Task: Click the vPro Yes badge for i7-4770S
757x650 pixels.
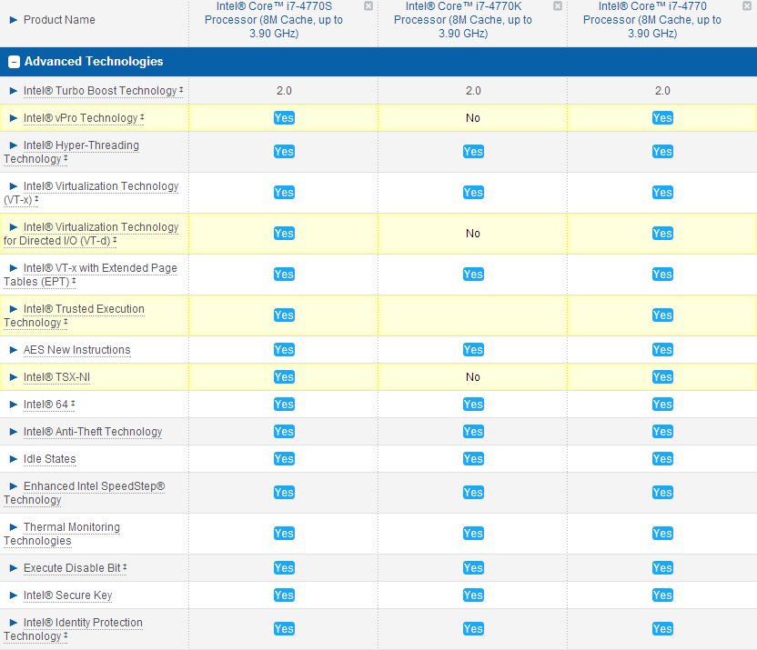Action: coord(284,118)
